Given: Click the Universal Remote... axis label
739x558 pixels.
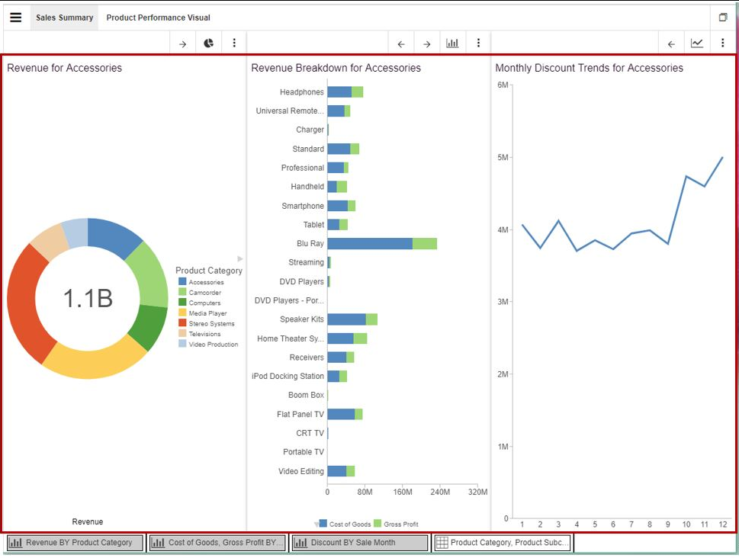Looking at the screenshot, I should point(290,111).
